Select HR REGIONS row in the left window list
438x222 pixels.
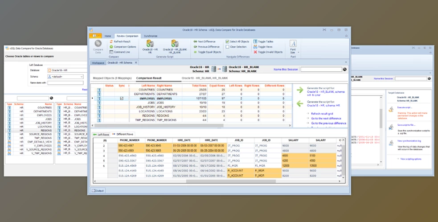29,131
